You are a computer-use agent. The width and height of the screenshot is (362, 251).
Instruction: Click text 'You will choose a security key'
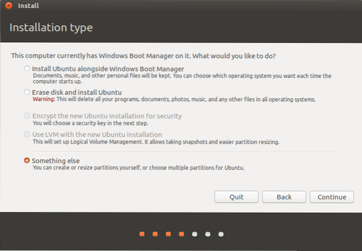(90, 123)
